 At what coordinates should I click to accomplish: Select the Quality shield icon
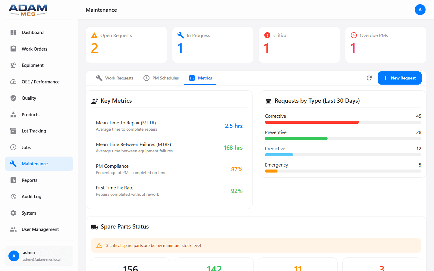pos(13,98)
